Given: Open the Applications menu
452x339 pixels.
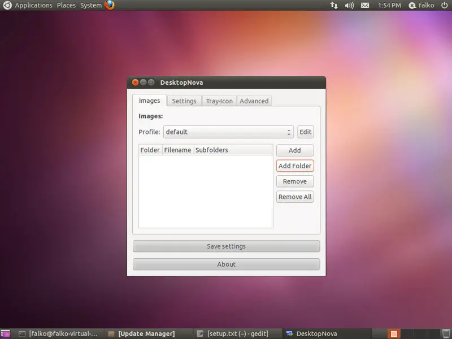Looking at the screenshot, I should [33, 5].
